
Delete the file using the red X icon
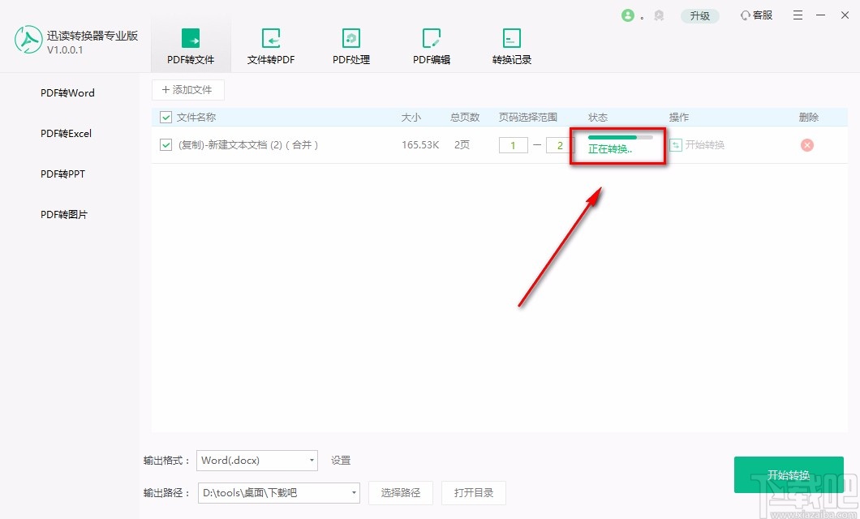pos(807,145)
